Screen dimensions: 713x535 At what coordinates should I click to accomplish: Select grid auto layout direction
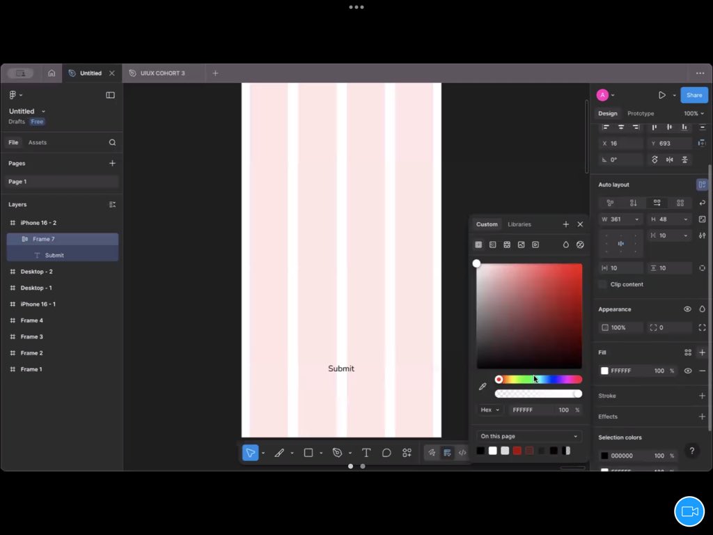point(680,203)
